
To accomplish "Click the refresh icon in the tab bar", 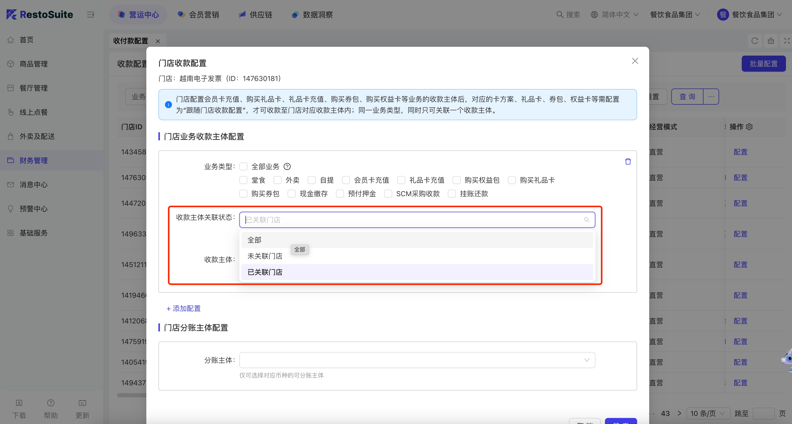I will [x=755, y=41].
